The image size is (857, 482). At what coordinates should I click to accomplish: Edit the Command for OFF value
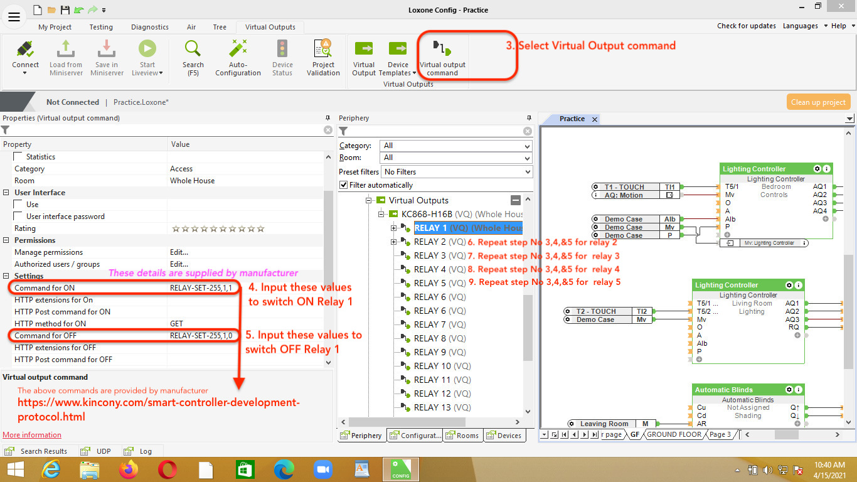[245, 336]
